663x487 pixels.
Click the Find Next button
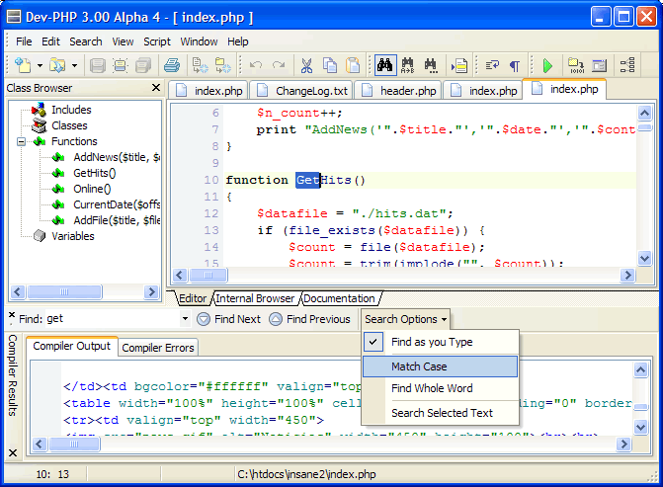pos(229,319)
